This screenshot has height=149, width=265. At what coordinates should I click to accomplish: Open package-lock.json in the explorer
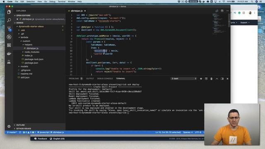point(34,59)
